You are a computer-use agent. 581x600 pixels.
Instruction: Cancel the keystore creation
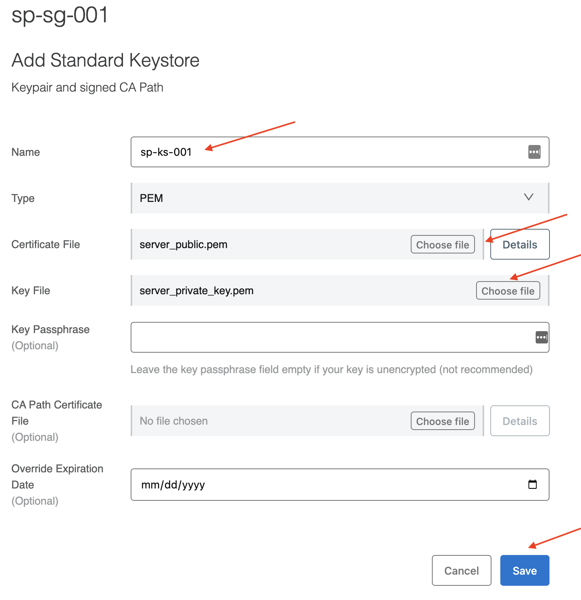coord(461,570)
